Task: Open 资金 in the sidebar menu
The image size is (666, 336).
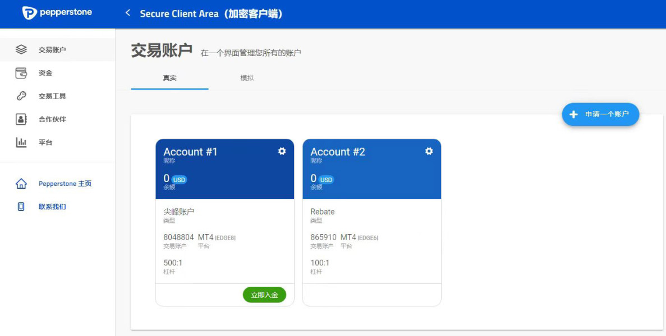Action: 57,73
